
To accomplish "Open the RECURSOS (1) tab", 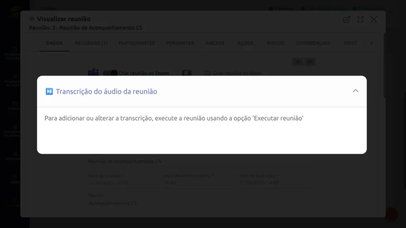I will pyautogui.click(x=91, y=43).
